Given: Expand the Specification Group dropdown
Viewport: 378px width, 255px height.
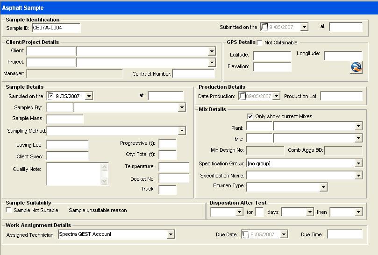Looking at the screenshot, I should coord(358,163).
